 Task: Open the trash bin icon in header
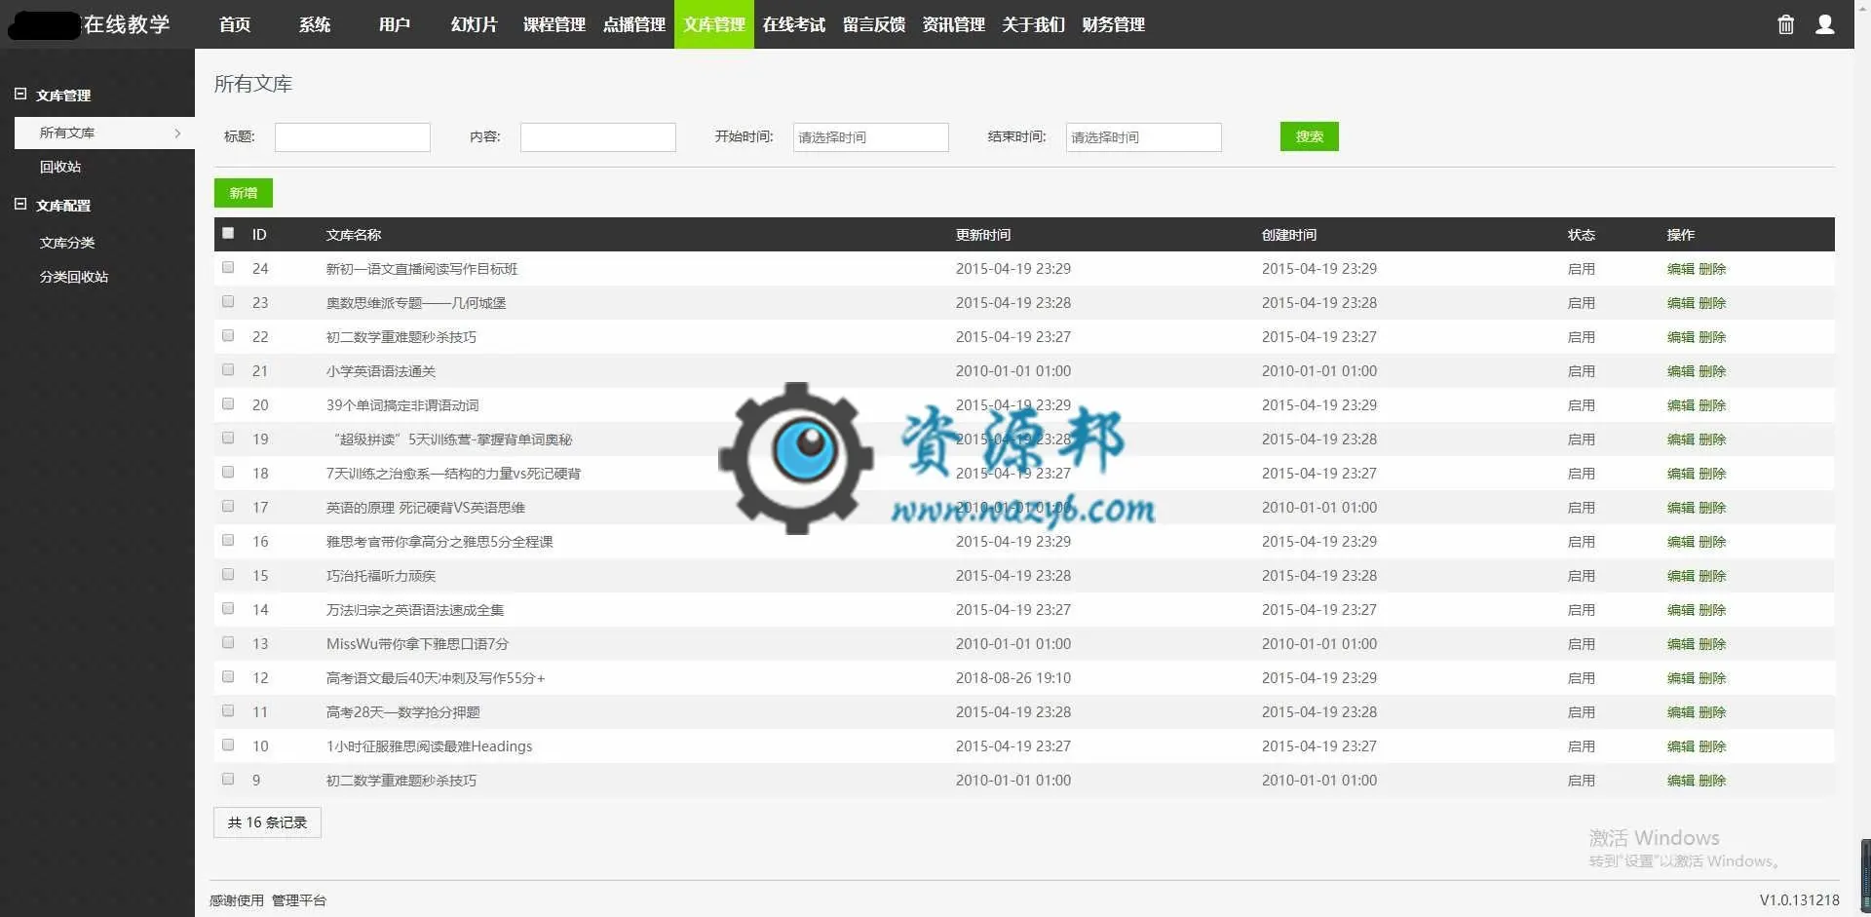pyautogui.click(x=1785, y=24)
